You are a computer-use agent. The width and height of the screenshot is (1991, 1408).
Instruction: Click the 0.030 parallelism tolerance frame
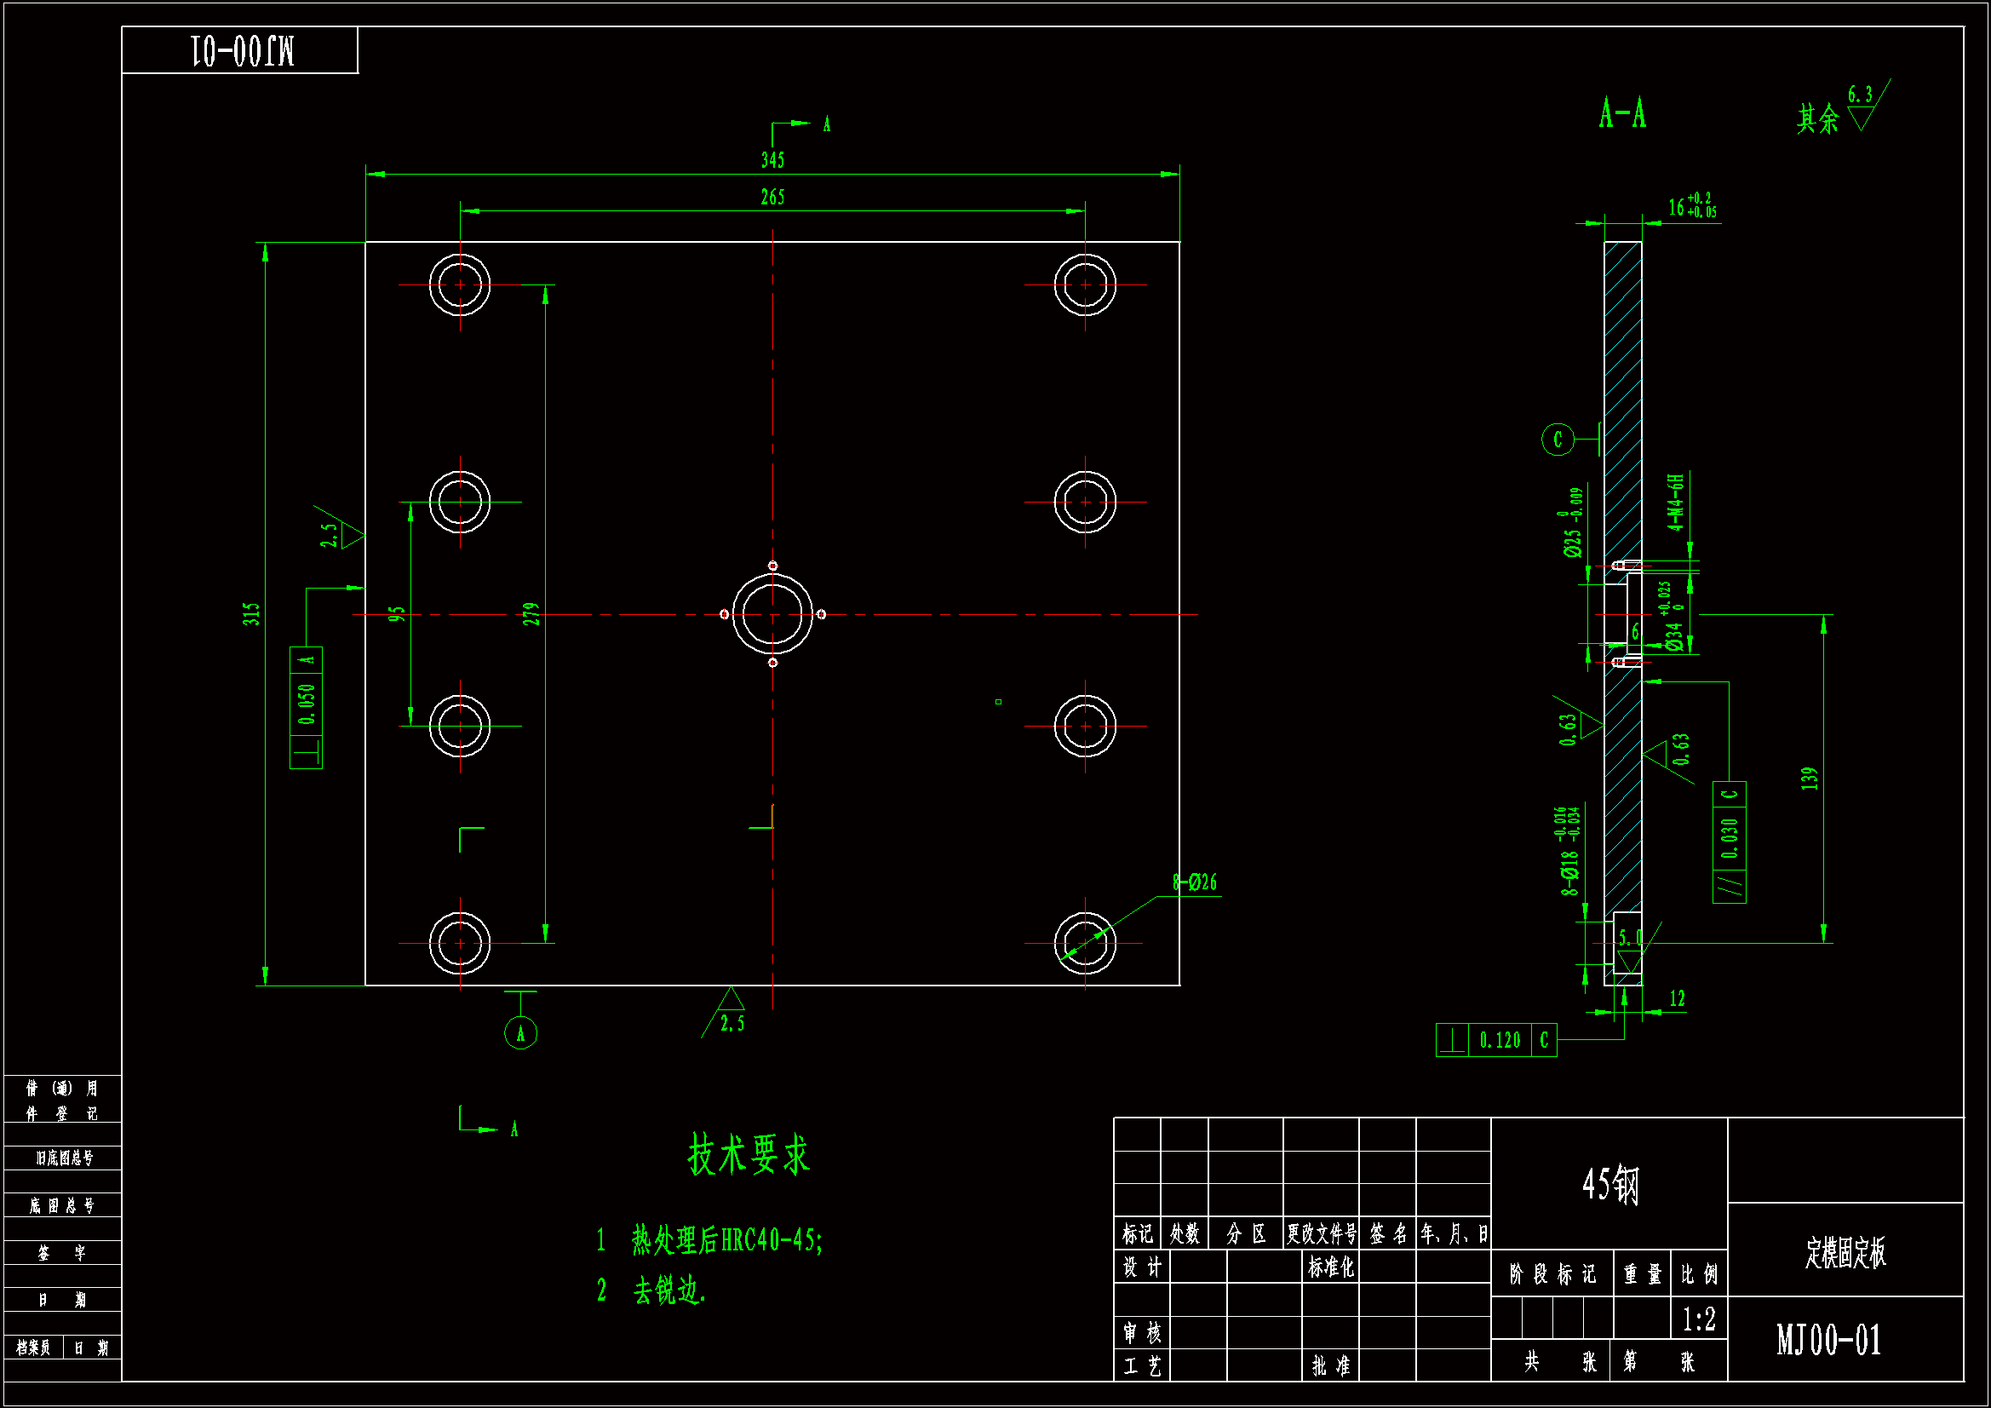[1729, 842]
